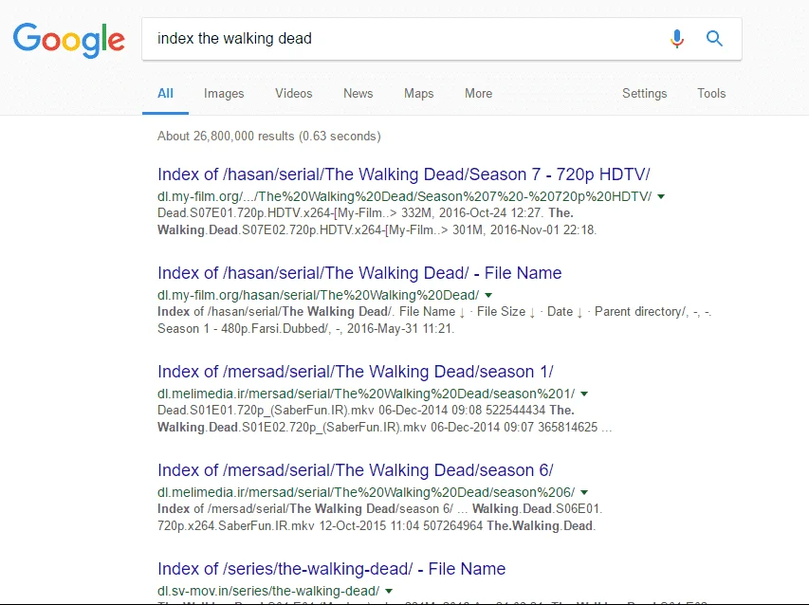Open 'Season 7 - 720p HDTV/' index result

click(403, 174)
